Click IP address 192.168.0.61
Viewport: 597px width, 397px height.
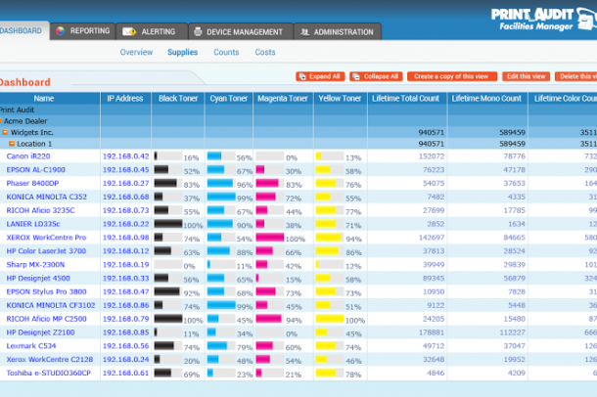coord(125,374)
